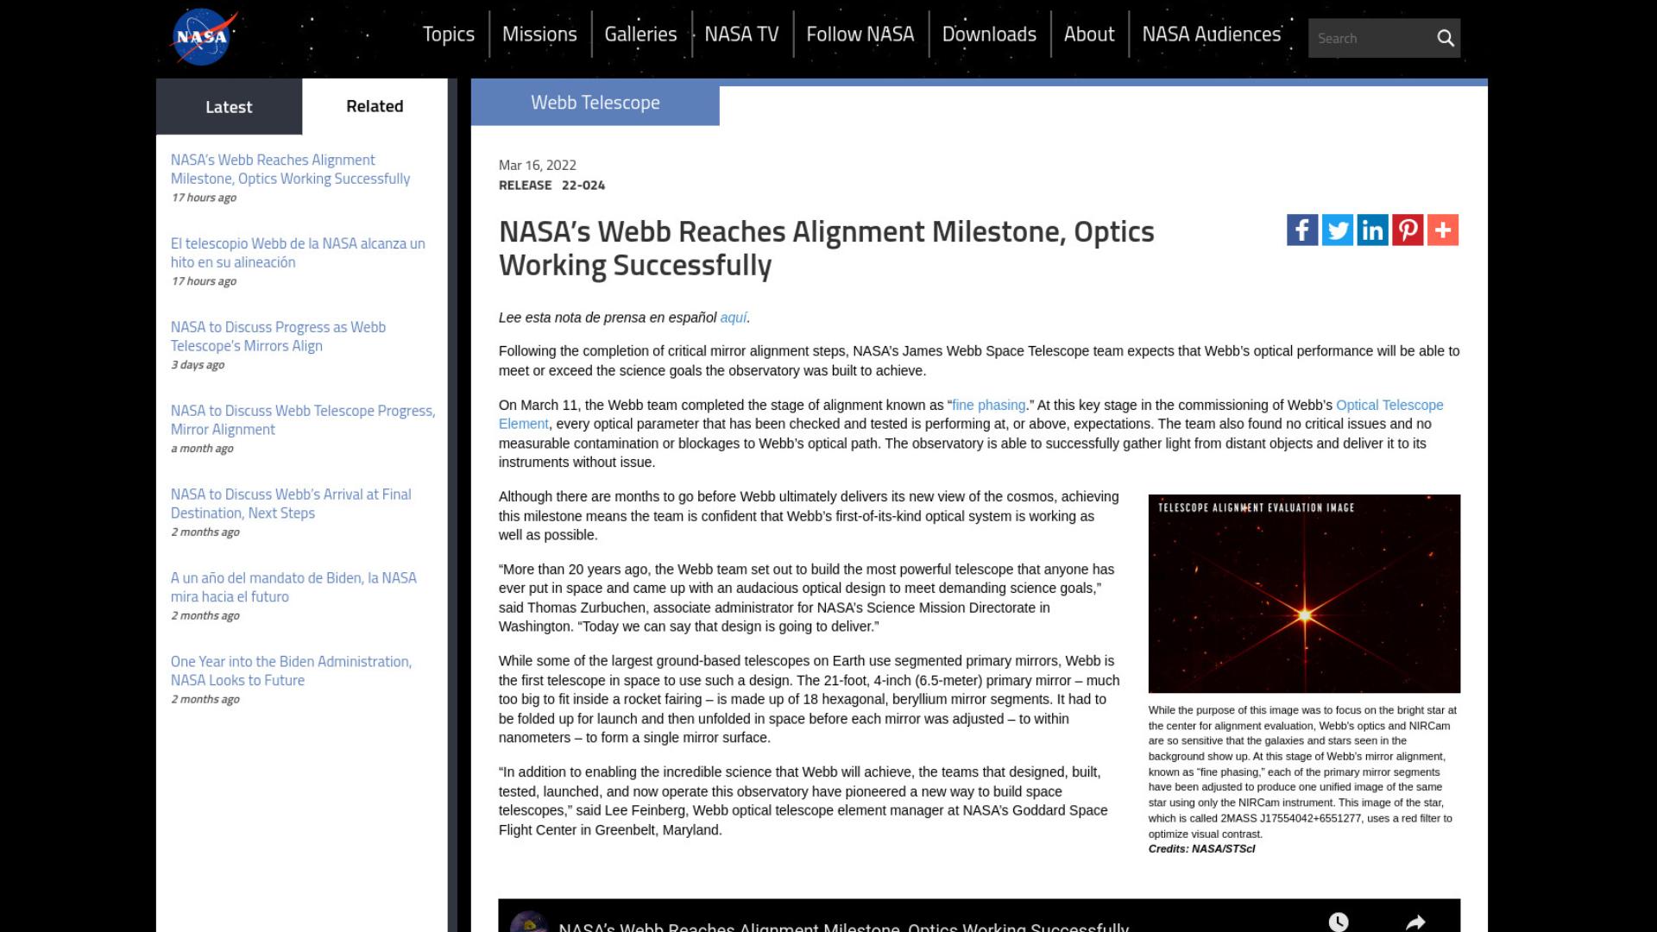Click the Spanish 'aquí' link

pos(734,318)
